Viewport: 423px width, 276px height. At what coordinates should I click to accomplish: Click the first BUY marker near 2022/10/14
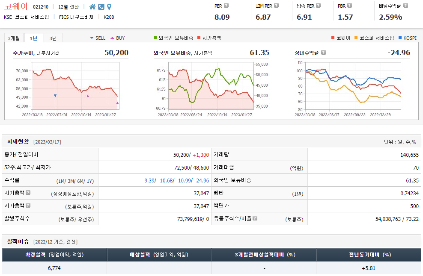(x=88, y=96)
